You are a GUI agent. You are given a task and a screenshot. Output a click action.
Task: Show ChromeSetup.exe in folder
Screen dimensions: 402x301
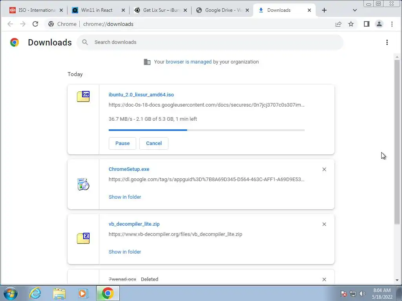pyautogui.click(x=125, y=197)
